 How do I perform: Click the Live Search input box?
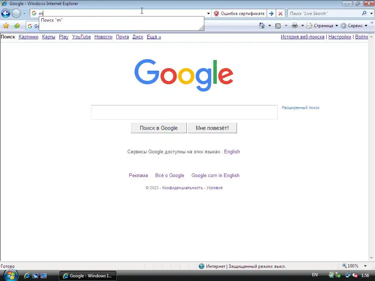tap(324, 14)
